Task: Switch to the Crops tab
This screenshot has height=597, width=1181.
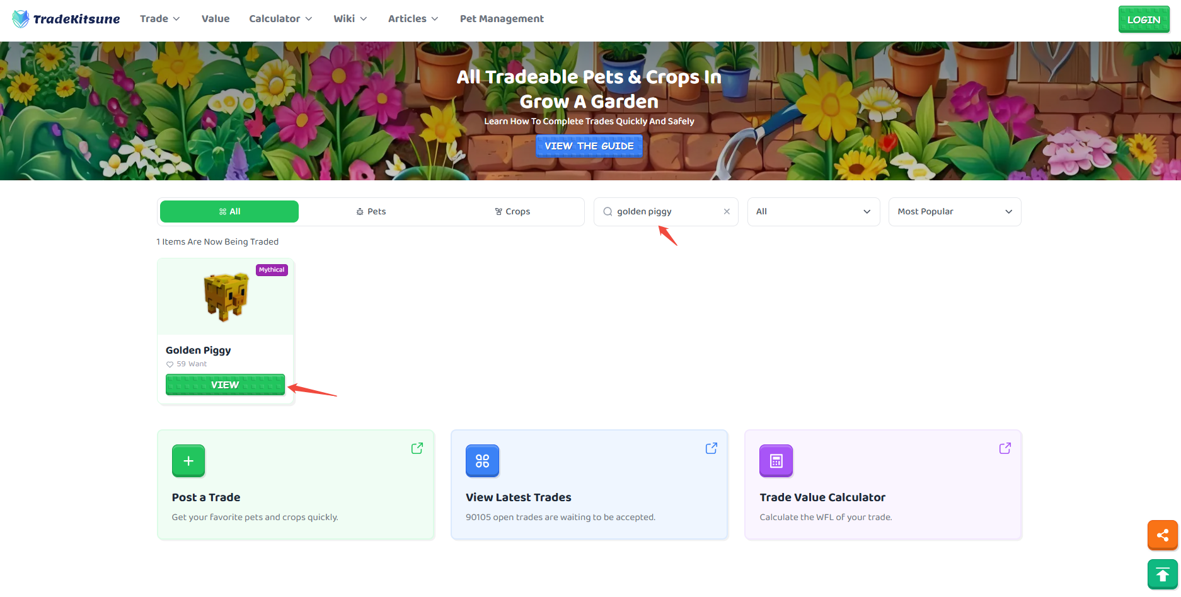Action: click(x=512, y=212)
